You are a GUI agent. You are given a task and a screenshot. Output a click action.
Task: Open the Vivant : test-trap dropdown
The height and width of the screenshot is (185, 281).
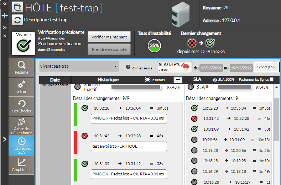pyautogui.click(x=79, y=66)
